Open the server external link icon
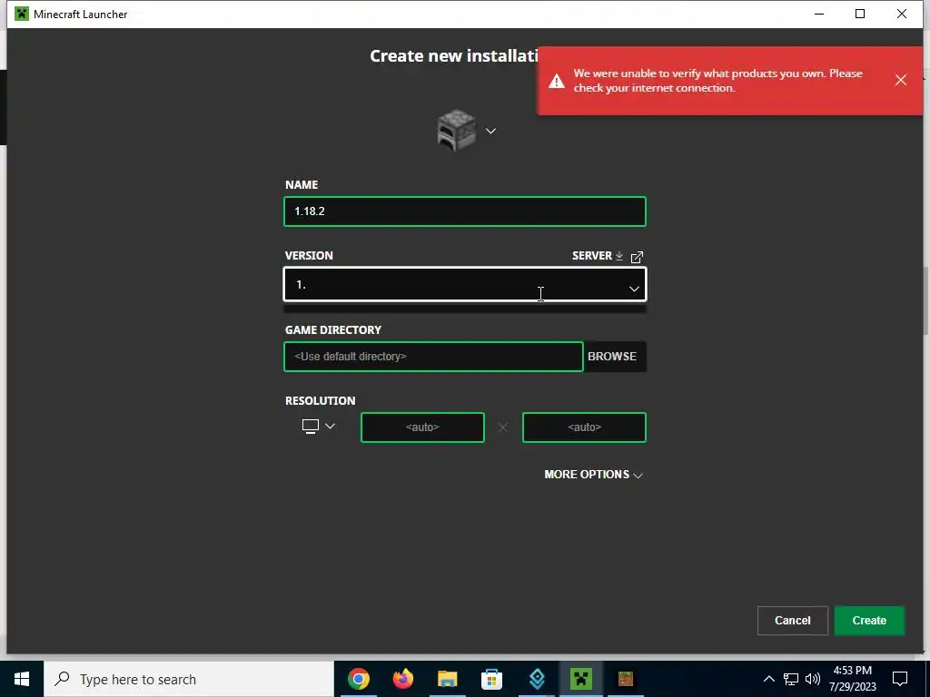930x697 pixels. [637, 257]
